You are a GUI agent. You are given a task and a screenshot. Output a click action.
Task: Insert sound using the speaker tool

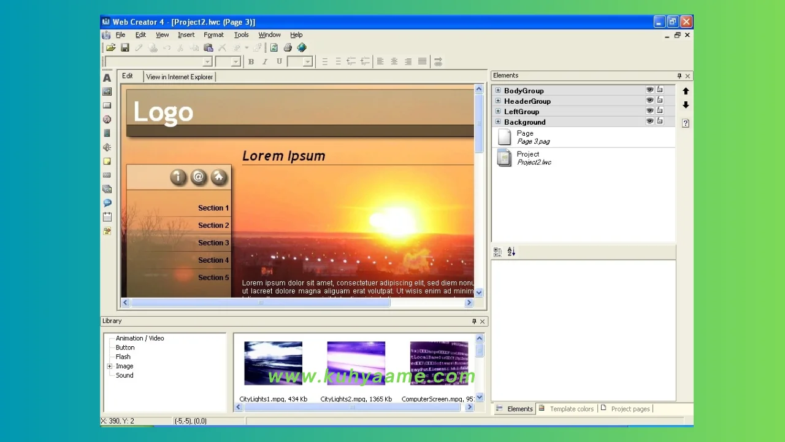coord(107,147)
